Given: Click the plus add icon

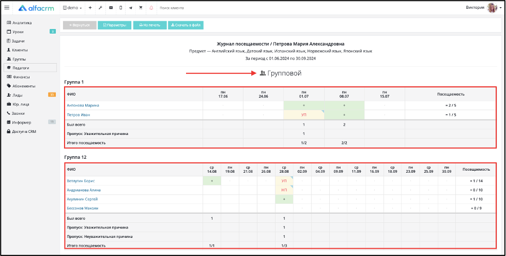Looking at the screenshot, I should coord(90,8).
